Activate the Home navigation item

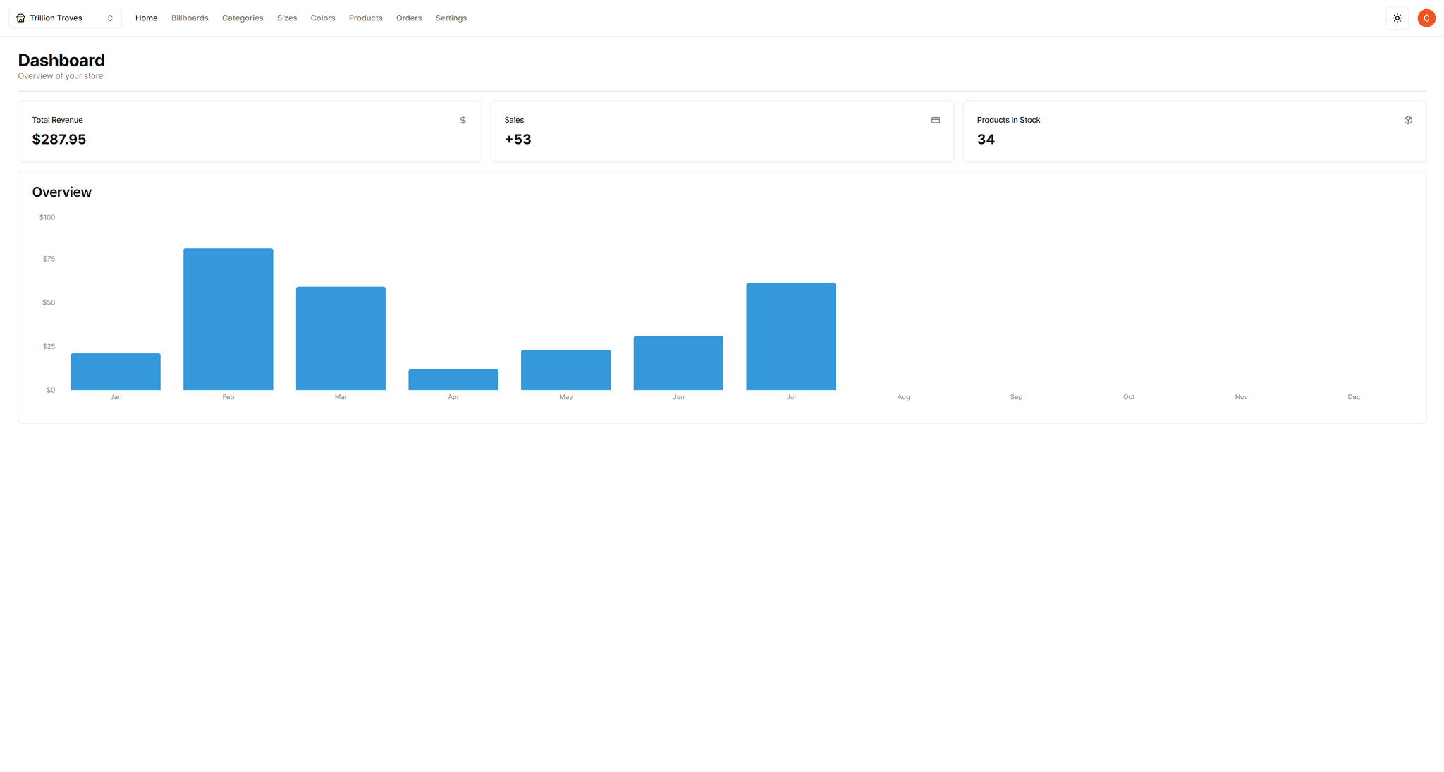coord(146,18)
